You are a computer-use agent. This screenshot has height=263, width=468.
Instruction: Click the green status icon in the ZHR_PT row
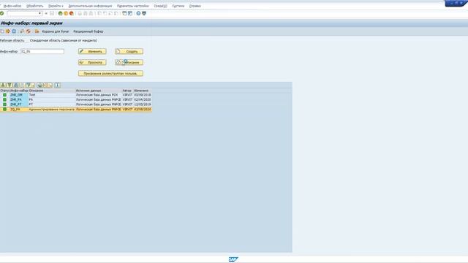pyautogui.click(x=4, y=104)
